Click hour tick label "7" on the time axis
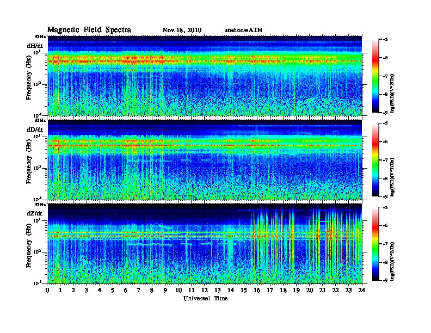Image resolution: width=431 pixels, height=333 pixels. (x=139, y=290)
